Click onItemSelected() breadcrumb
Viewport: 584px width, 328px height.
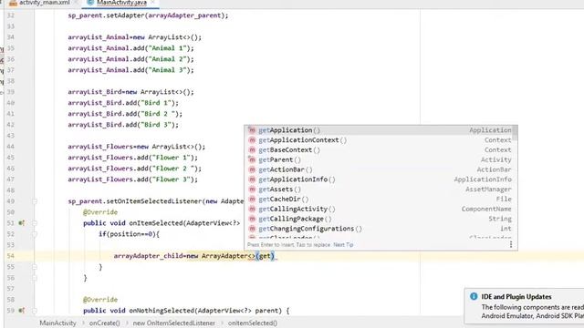pyautogui.click(x=253, y=323)
